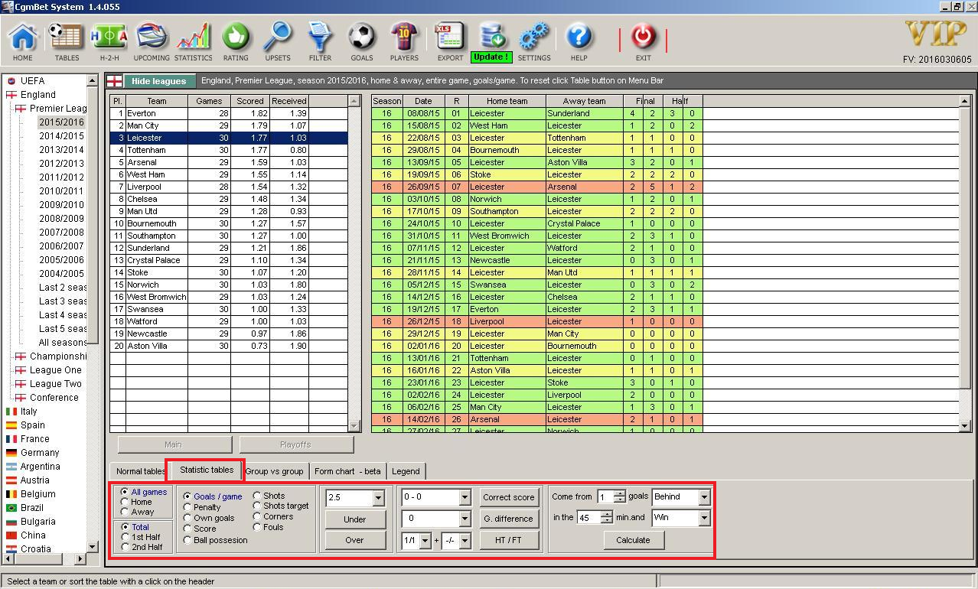978x589 pixels.
Task: Select the Home radio button
Action: pyautogui.click(x=126, y=502)
